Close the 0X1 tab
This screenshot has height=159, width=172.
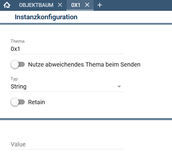tap(87, 5)
